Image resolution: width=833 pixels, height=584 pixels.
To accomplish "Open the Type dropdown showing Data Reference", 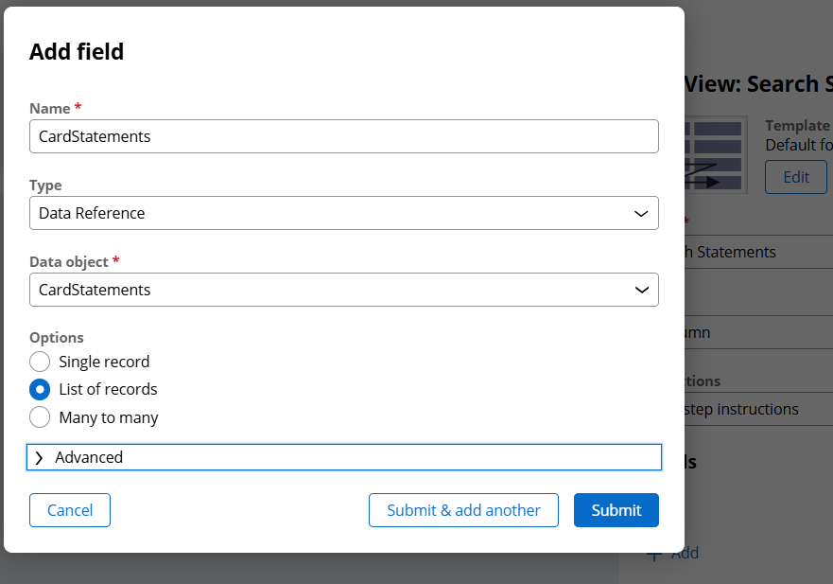I will (344, 213).
